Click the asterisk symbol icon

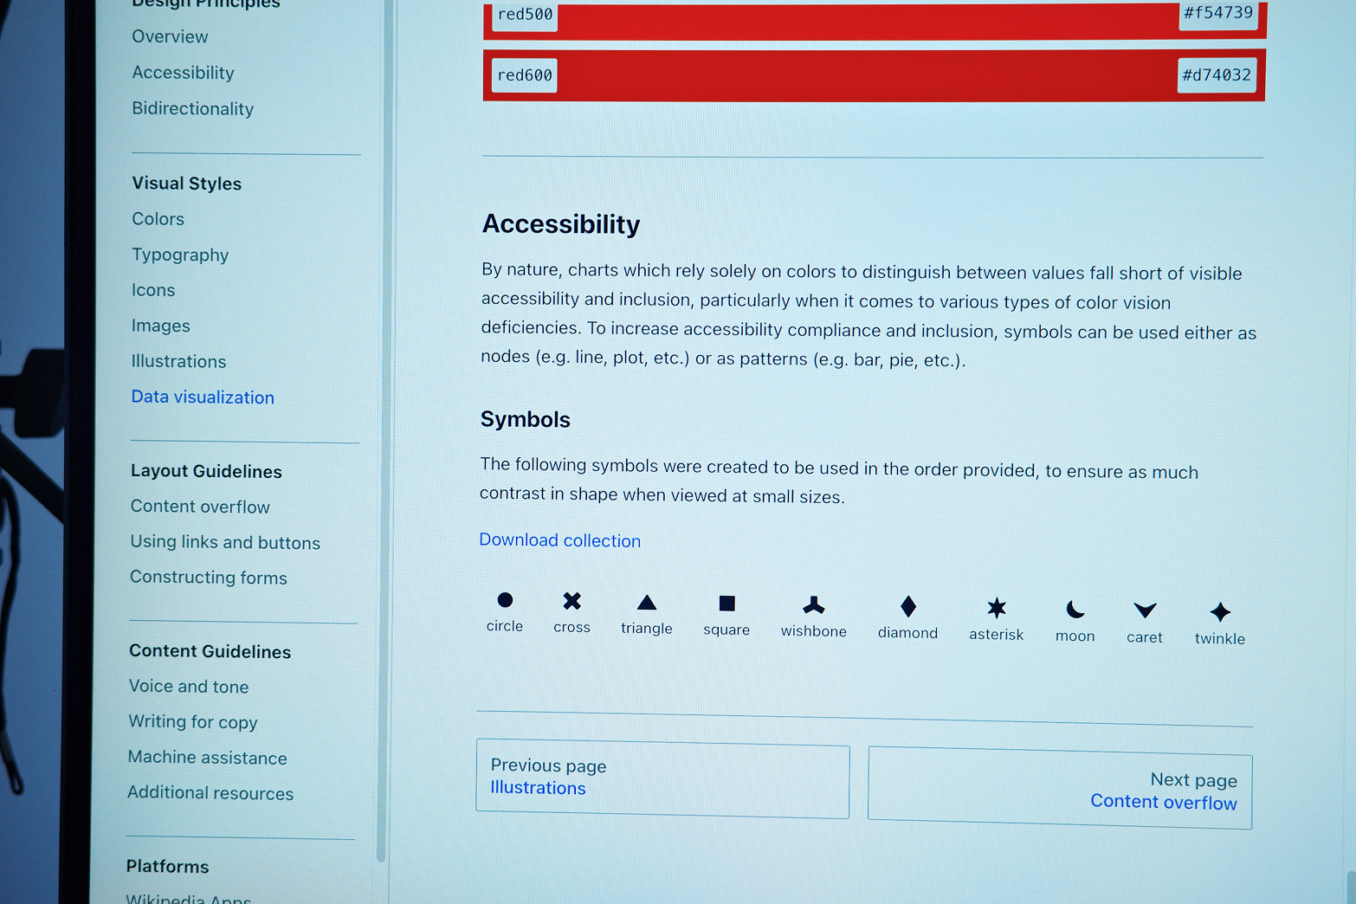(997, 608)
